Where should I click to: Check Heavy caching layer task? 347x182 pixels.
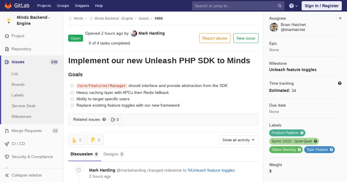click(x=72, y=92)
